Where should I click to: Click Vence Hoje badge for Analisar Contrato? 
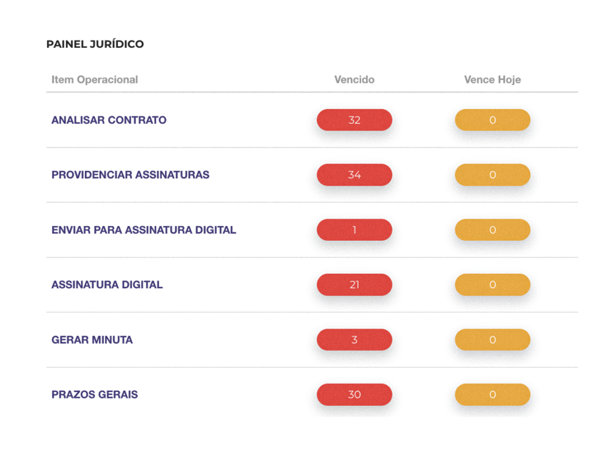492,120
